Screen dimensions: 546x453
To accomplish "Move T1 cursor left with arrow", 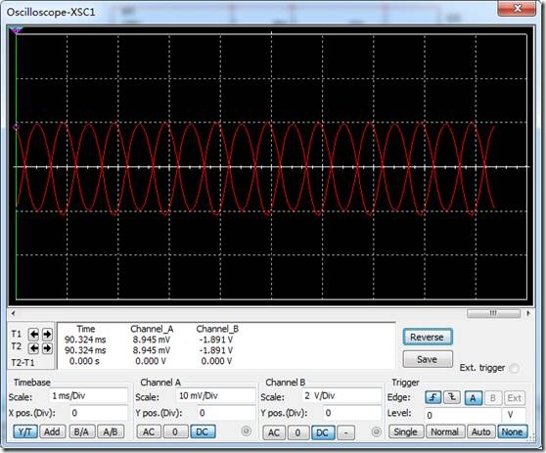I will (x=33, y=335).
